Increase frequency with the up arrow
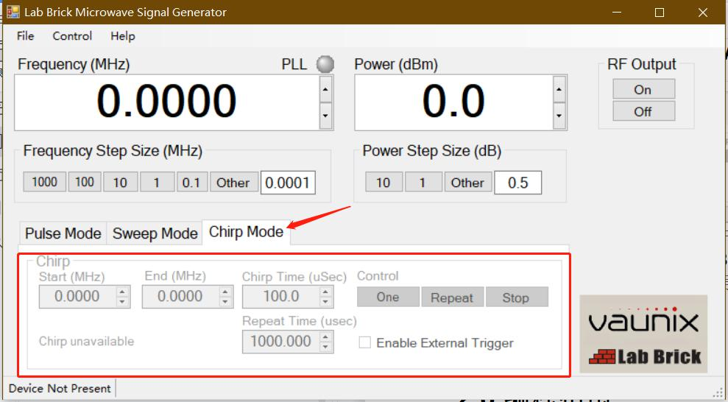The height and width of the screenshot is (402, 728). (x=325, y=90)
